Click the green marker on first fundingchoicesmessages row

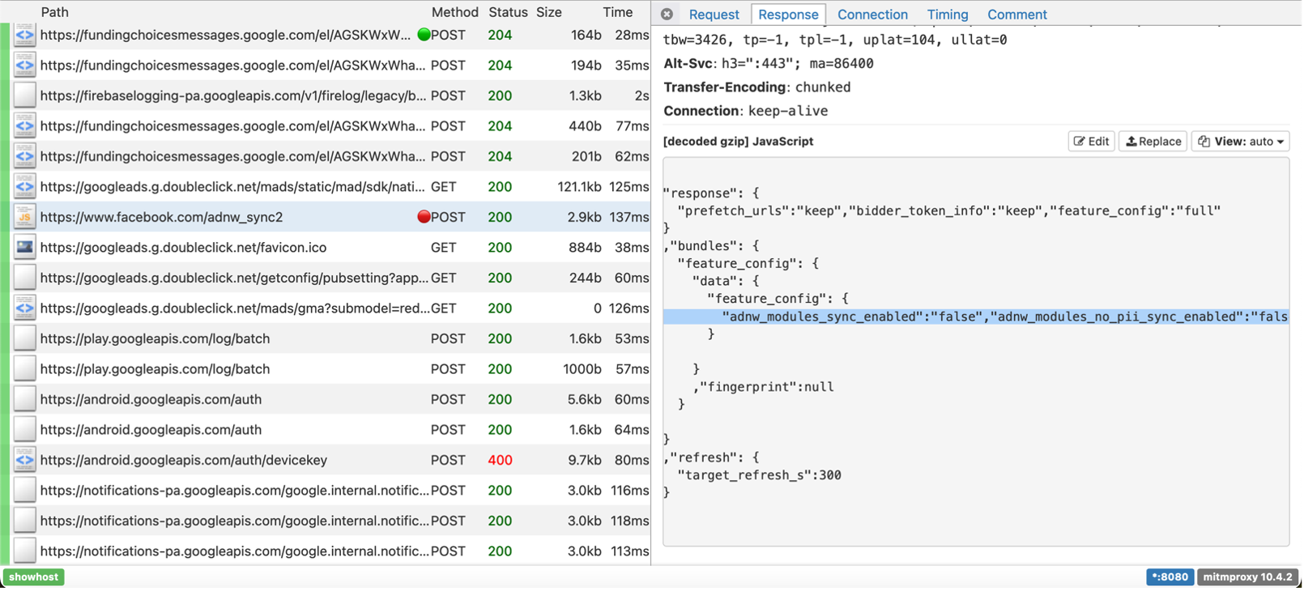423,35
